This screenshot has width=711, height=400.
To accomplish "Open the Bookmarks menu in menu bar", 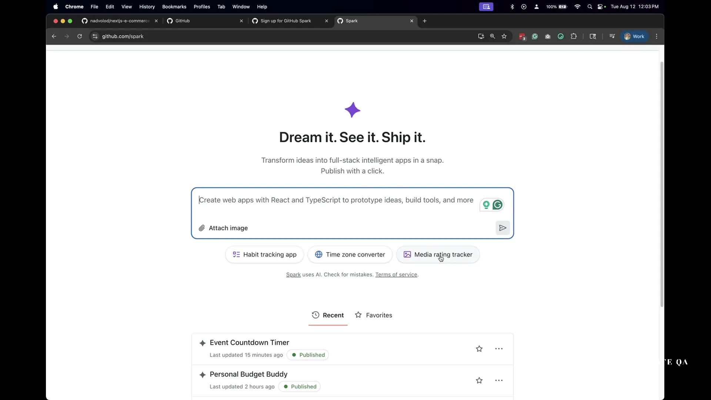I will coord(174,7).
